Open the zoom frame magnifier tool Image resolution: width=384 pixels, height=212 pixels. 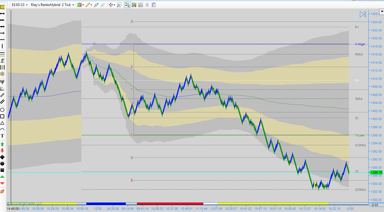coord(119,5)
